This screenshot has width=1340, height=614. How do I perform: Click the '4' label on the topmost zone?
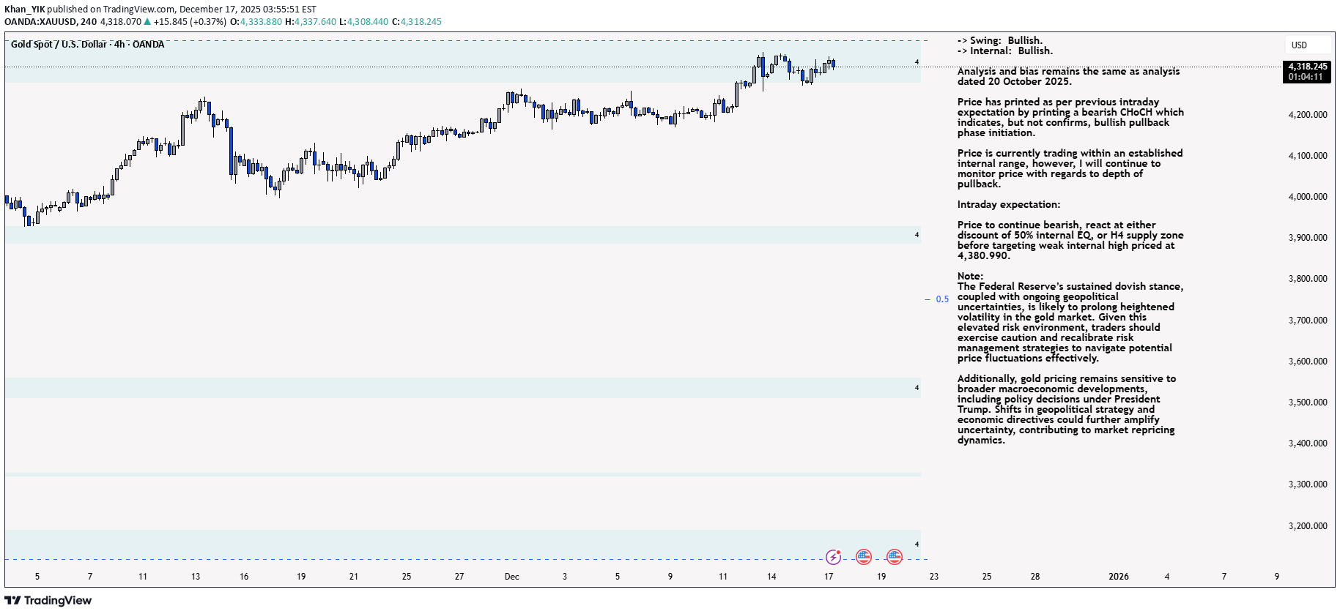(x=917, y=62)
